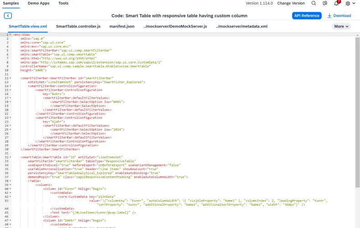Collapse code fold at line 42

[10, 197]
